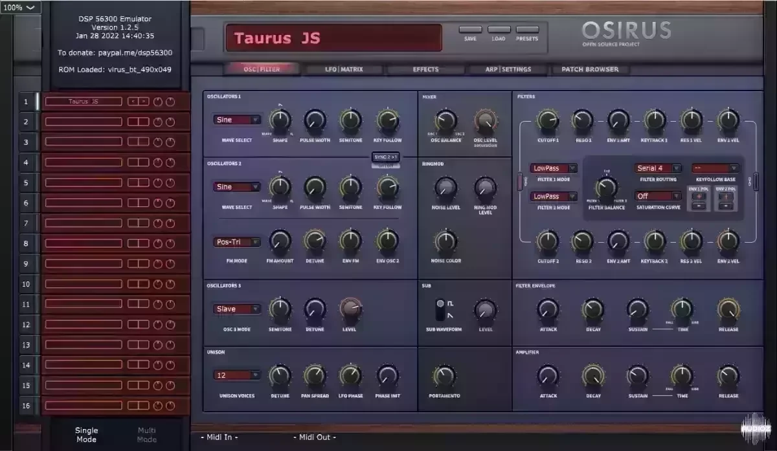
Task: Toggle the filter link chain beside Filter 1 Mode
Action: 519,182
